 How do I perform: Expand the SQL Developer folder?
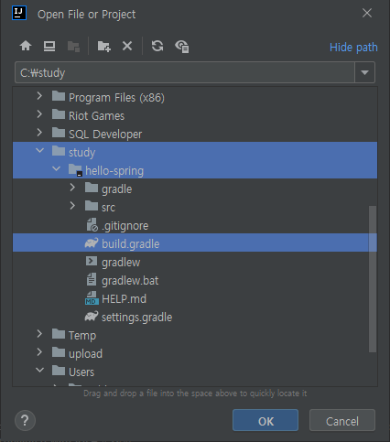(x=39, y=133)
